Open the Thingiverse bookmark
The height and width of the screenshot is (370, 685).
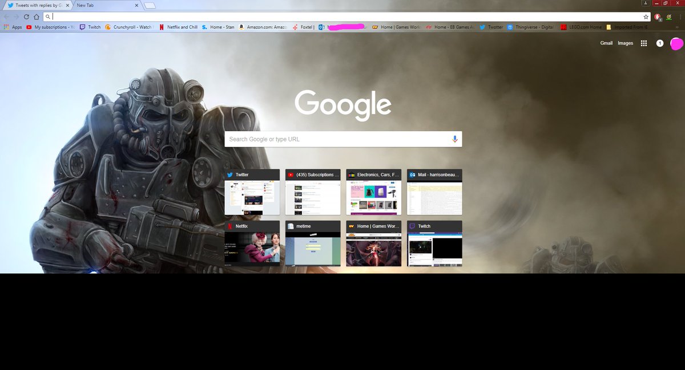pos(531,27)
